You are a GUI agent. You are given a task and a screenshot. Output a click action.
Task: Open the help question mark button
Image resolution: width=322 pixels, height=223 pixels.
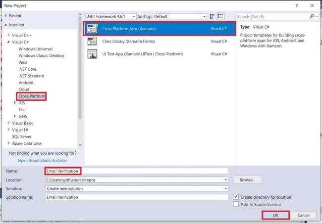[x=297, y=5]
